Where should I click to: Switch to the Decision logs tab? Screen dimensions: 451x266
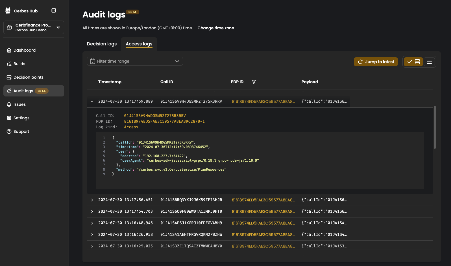click(102, 44)
